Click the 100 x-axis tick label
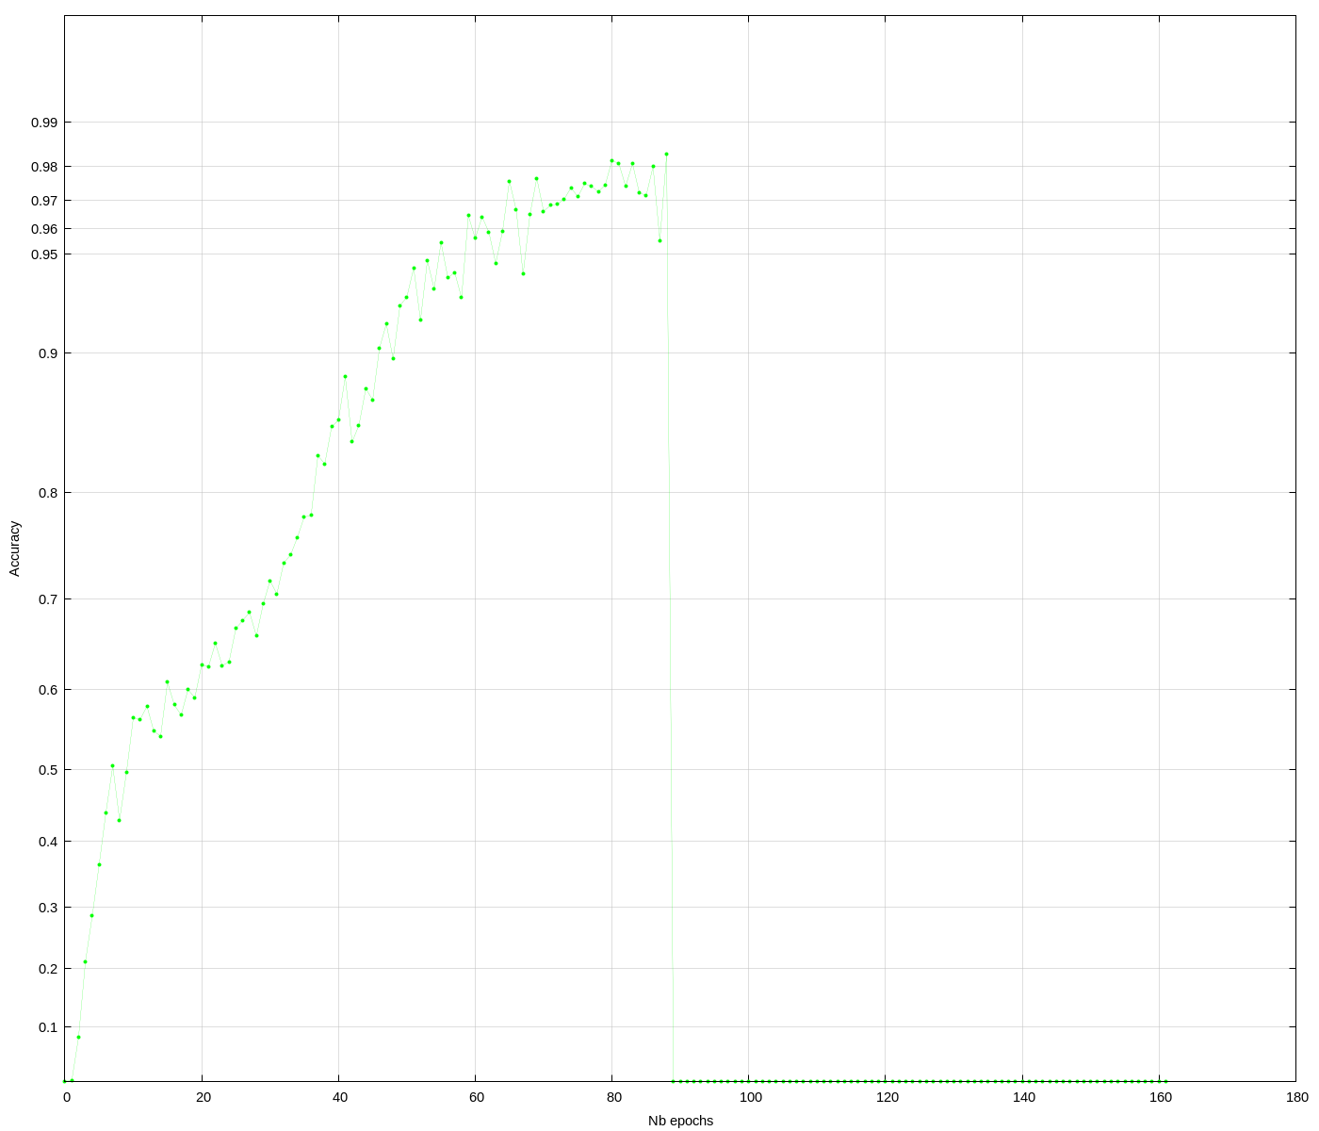This screenshot has height=1131, width=1319. [x=750, y=1098]
